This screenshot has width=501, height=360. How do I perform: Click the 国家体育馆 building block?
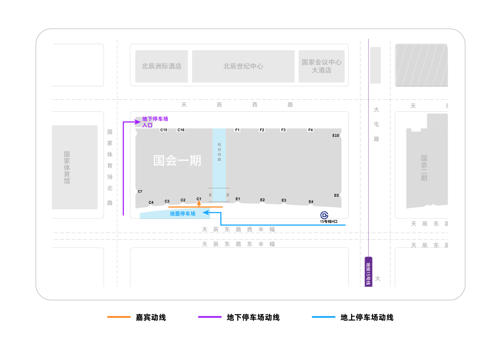pos(75,167)
